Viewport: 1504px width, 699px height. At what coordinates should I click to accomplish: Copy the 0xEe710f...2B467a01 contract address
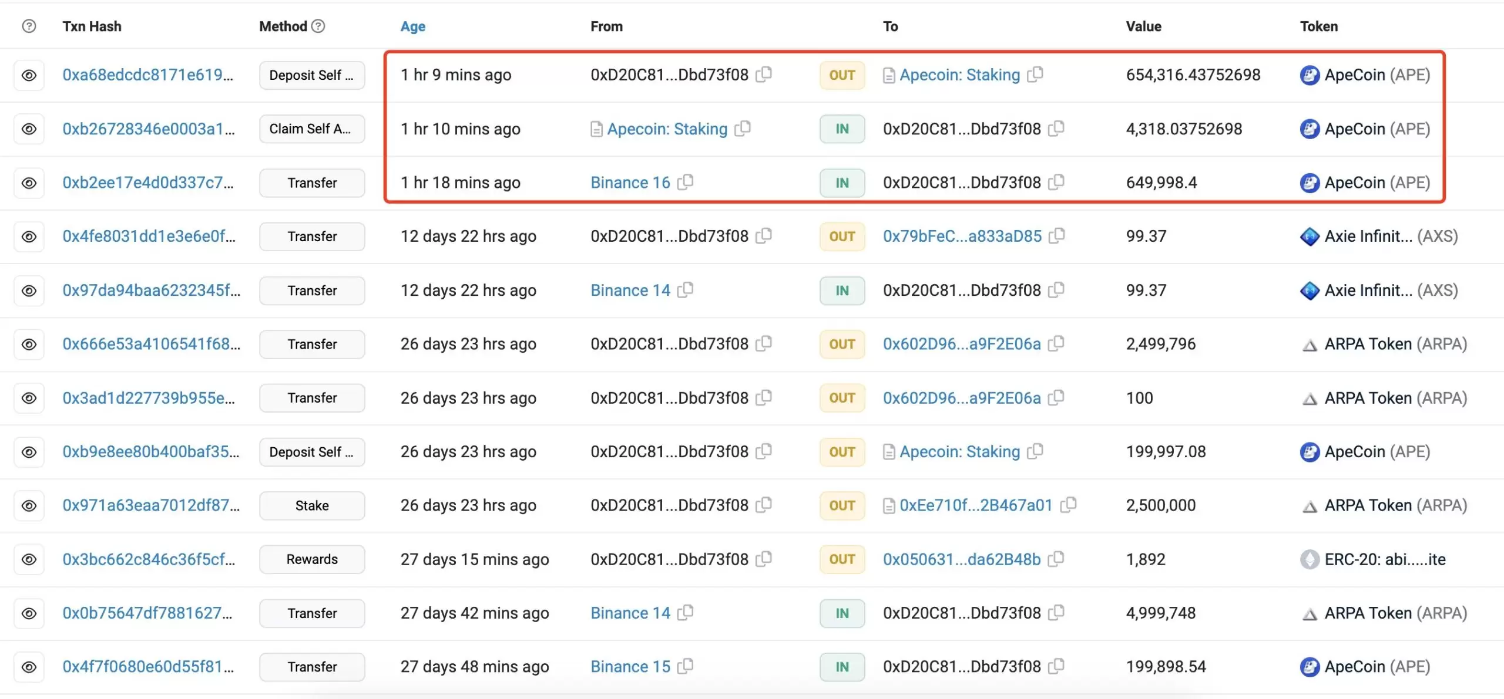[1068, 505]
